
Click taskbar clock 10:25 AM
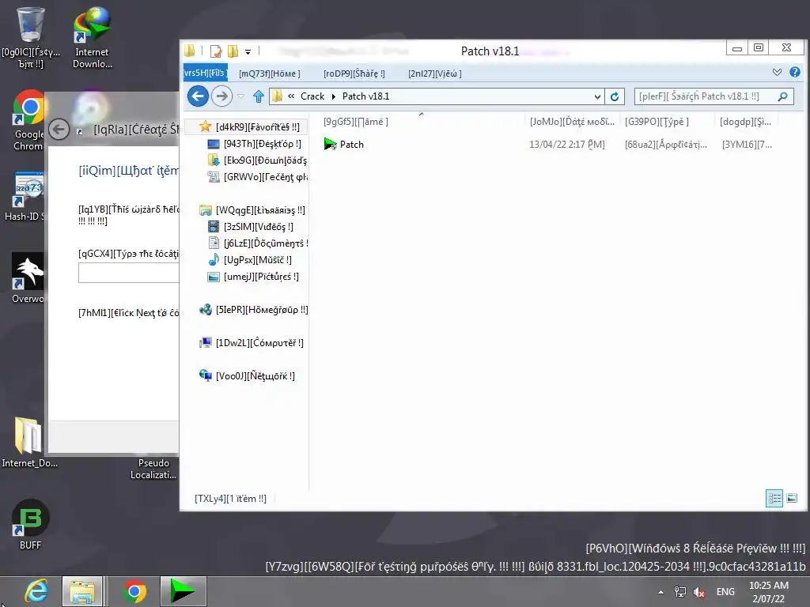769,592
